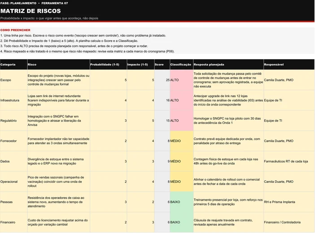This screenshot has height=234, width=315.
Task: Select the 'Infraestrutura' category cell
Action: 13,100
